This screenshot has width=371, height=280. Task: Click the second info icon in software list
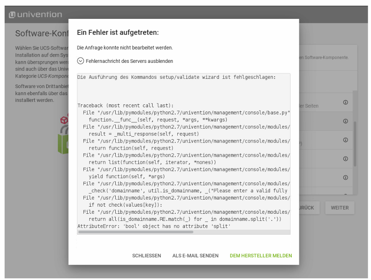pyautogui.click(x=345, y=121)
